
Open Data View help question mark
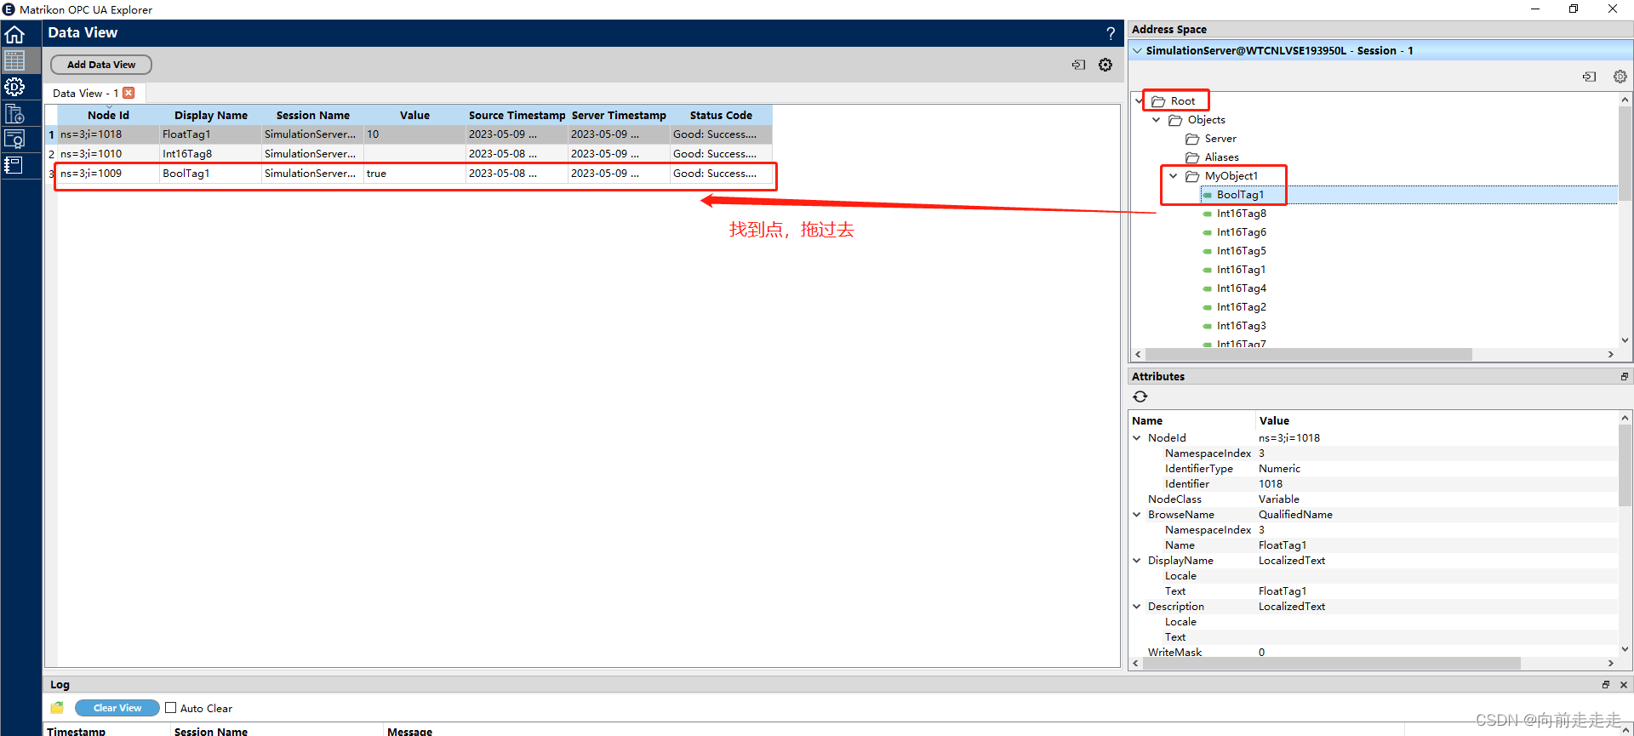point(1111,33)
